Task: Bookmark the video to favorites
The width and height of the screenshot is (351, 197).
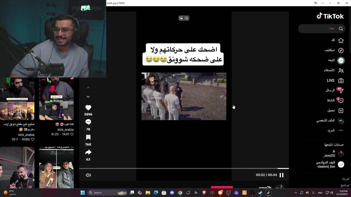Action: (x=88, y=137)
